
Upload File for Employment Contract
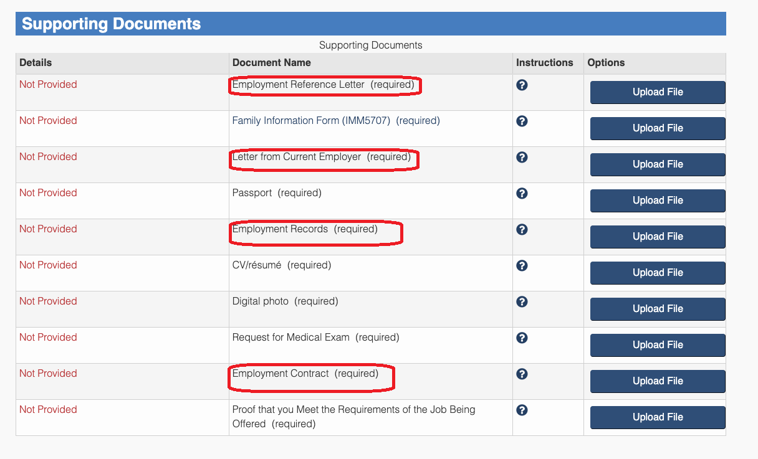tap(658, 381)
